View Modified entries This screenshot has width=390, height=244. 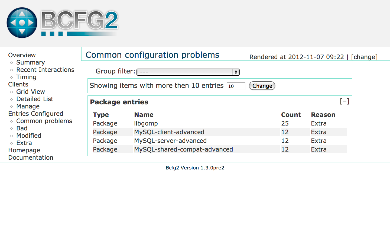(29, 136)
